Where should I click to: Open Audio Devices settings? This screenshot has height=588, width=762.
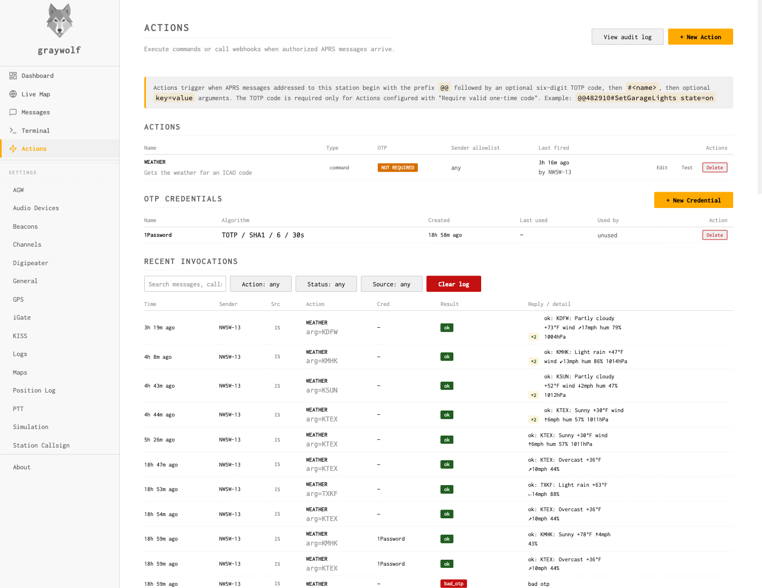point(59,208)
